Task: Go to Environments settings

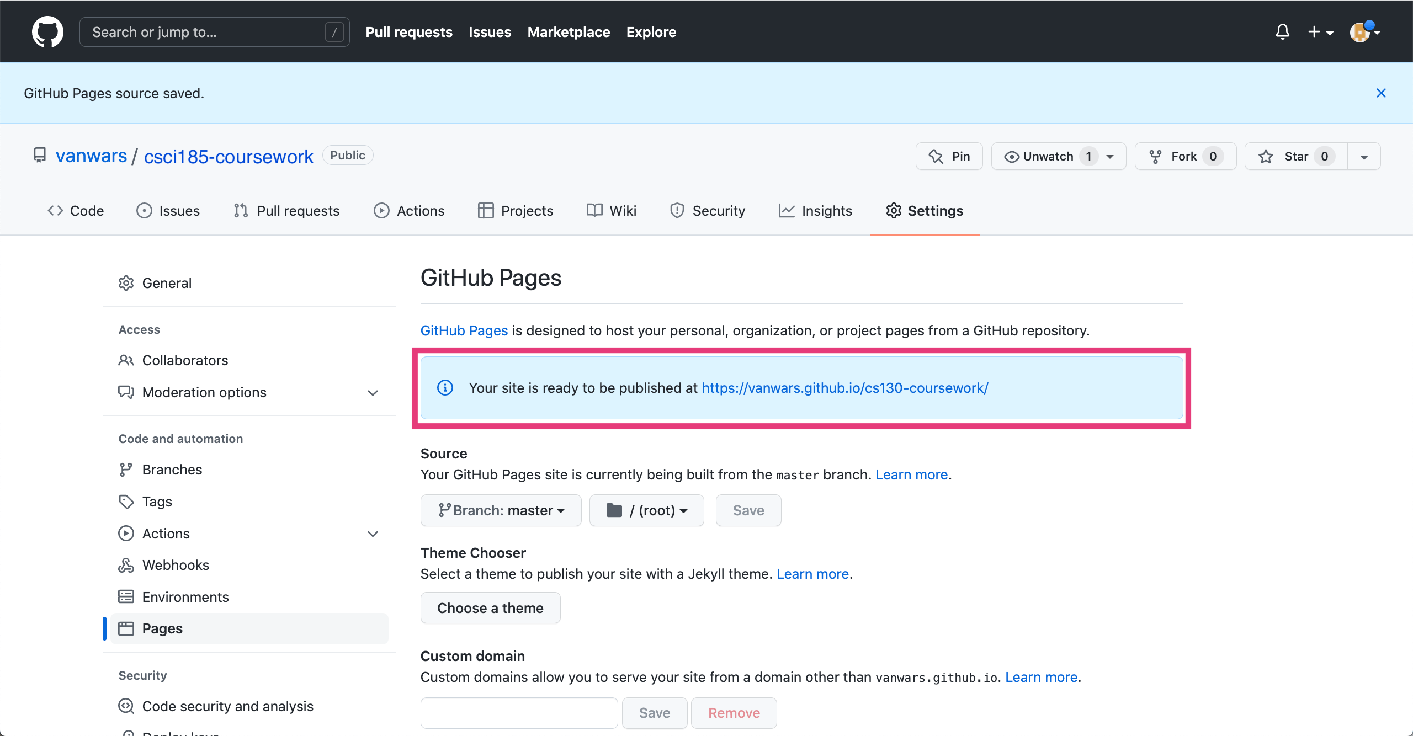Action: [x=185, y=596]
